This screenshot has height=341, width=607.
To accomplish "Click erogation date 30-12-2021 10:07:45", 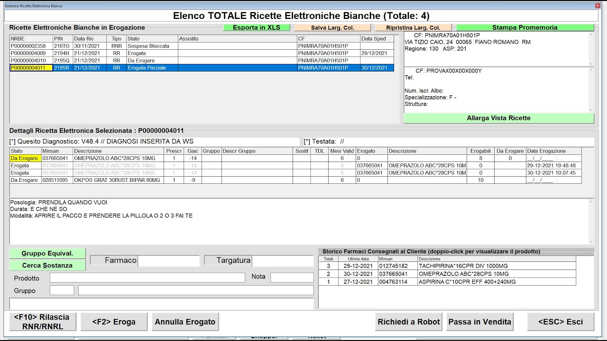I will (x=553, y=173).
